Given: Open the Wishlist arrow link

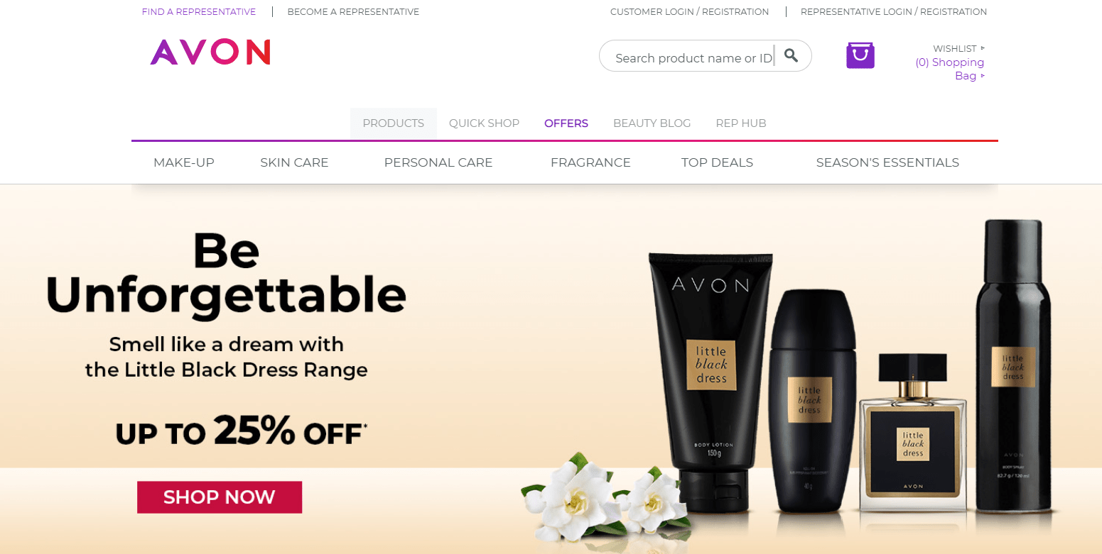Looking at the screenshot, I should pyautogui.click(x=958, y=48).
